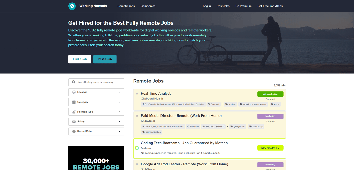This screenshot has width=354, height=170.
Task: Choose Go Premium in the header
Action: [x=243, y=6]
